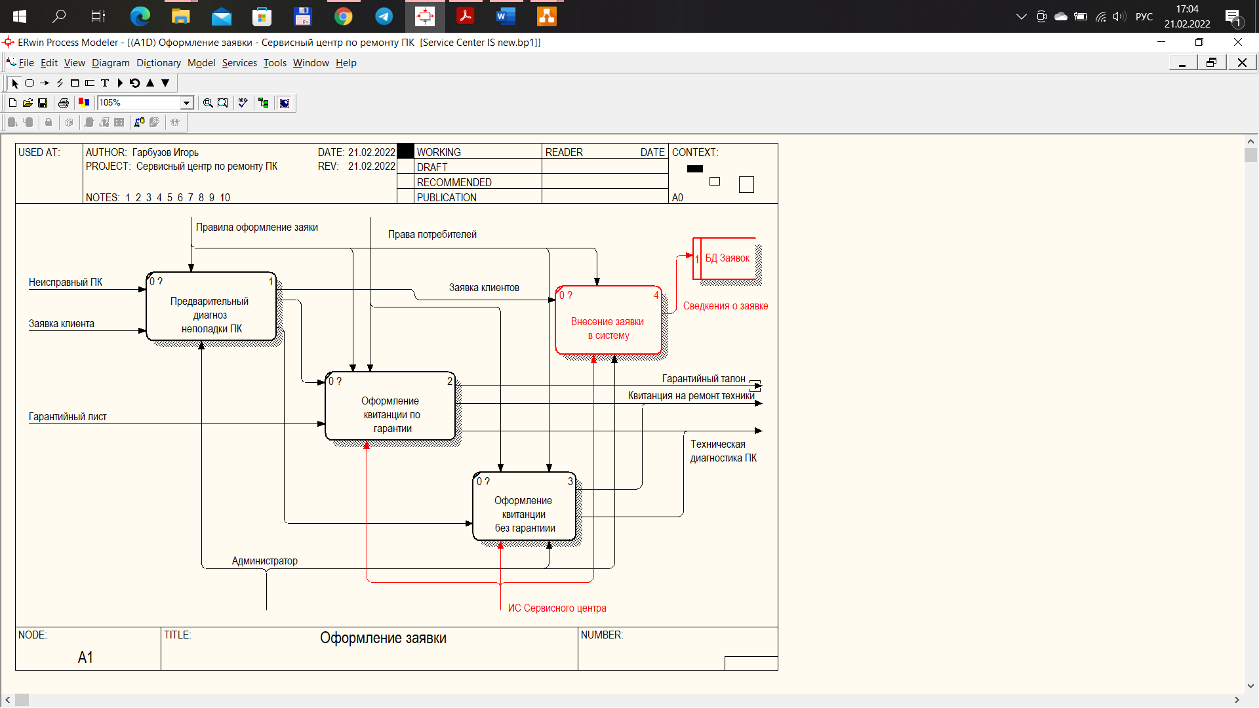Save the model with floppy icon

43,103
